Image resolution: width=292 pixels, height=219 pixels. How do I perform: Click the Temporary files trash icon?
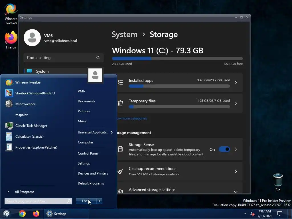click(120, 103)
